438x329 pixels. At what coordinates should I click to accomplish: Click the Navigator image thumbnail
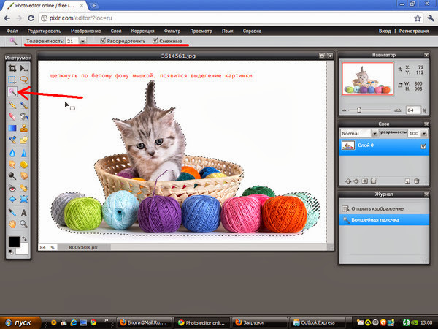point(368,79)
